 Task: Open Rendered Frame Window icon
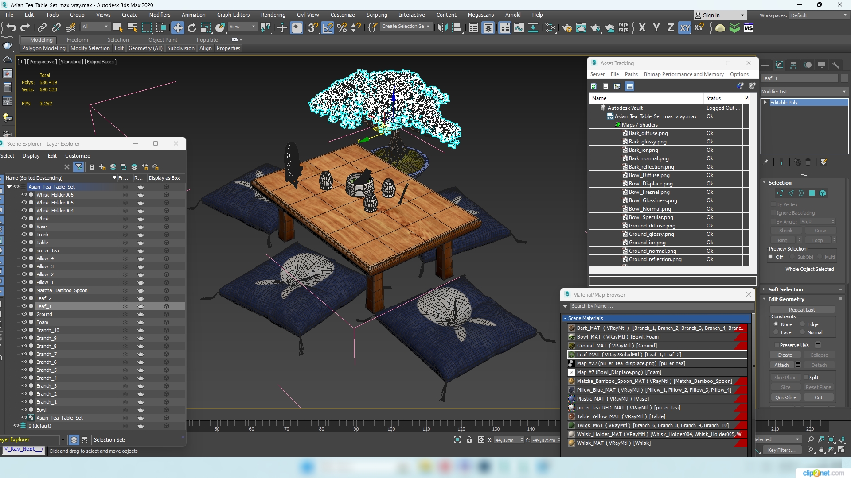581,28
